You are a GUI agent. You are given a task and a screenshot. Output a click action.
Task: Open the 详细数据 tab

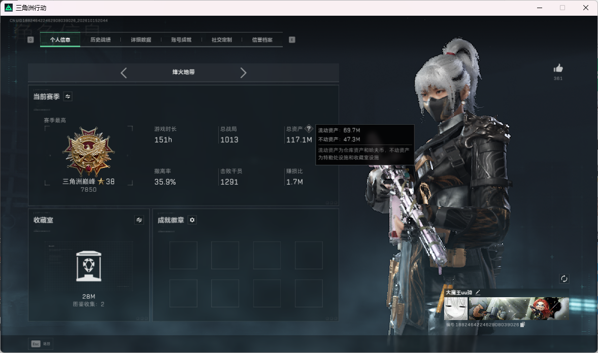pyautogui.click(x=141, y=40)
